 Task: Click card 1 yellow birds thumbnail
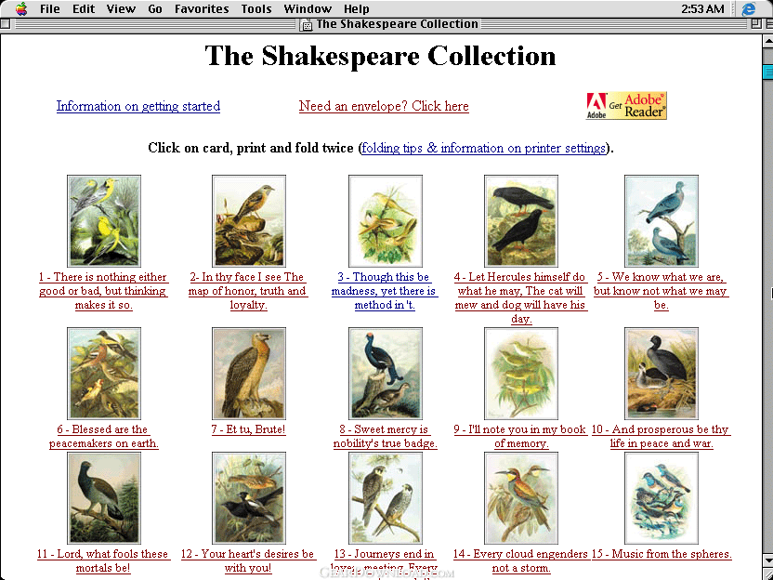[104, 221]
